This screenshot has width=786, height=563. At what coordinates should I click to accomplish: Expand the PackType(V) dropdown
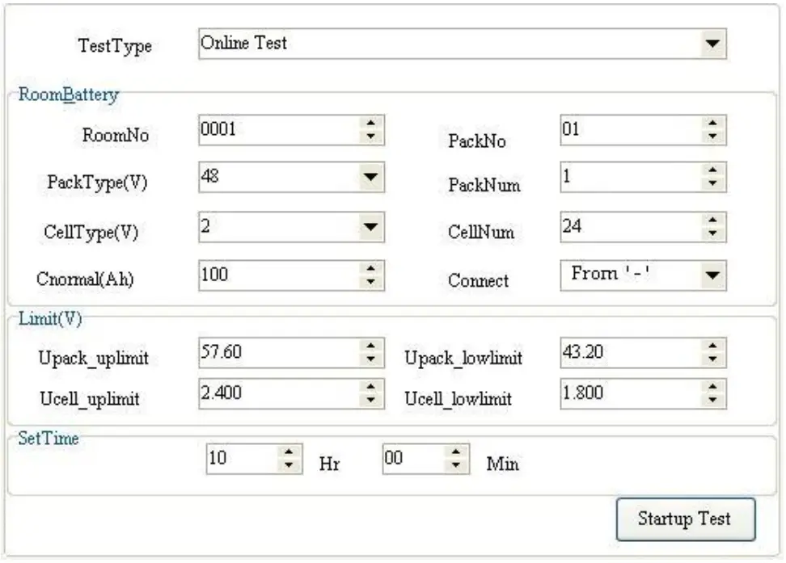[x=370, y=176]
